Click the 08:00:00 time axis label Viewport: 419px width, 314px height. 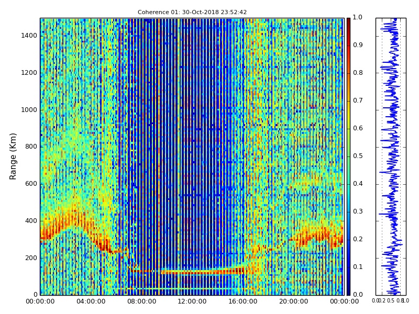click(x=141, y=302)
